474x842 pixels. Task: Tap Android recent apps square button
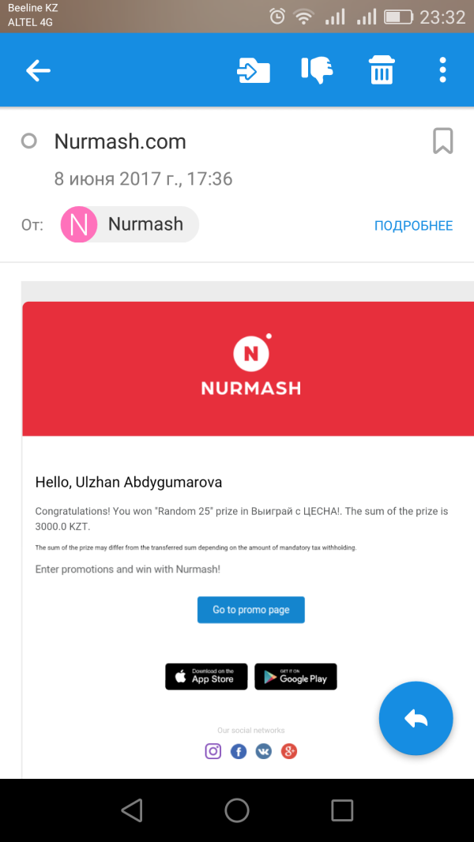pos(342,810)
